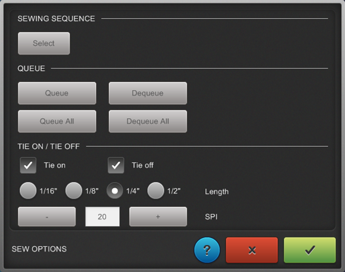Uncheck the Tie on checkbox
This screenshot has height=272, width=345.
pos(28,166)
